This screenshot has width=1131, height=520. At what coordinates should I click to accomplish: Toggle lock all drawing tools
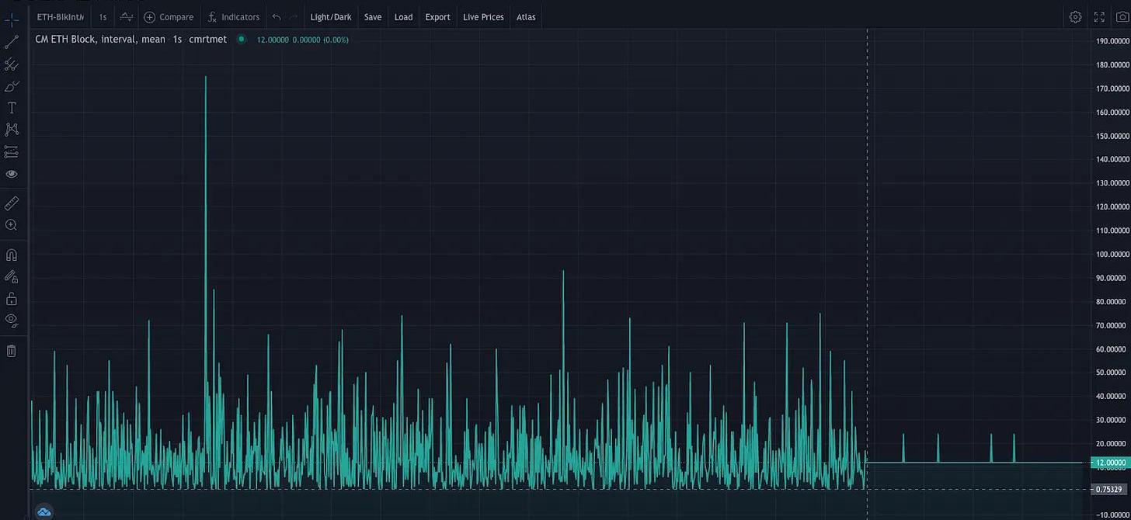(x=12, y=299)
